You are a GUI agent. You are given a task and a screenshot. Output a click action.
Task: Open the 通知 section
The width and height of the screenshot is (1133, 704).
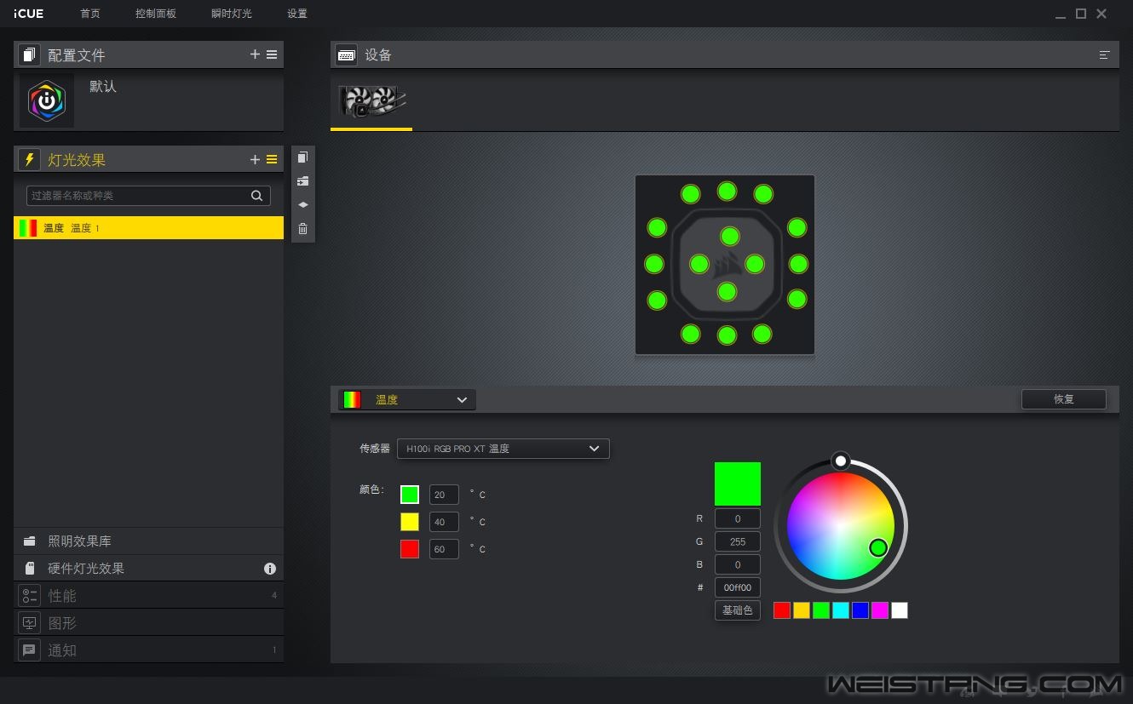tap(148, 650)
